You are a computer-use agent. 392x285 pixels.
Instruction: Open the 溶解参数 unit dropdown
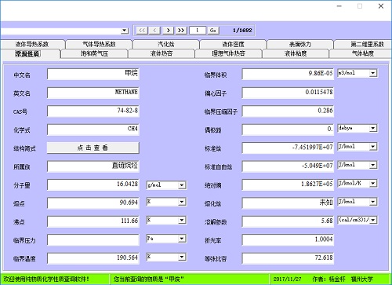(373, 221)
